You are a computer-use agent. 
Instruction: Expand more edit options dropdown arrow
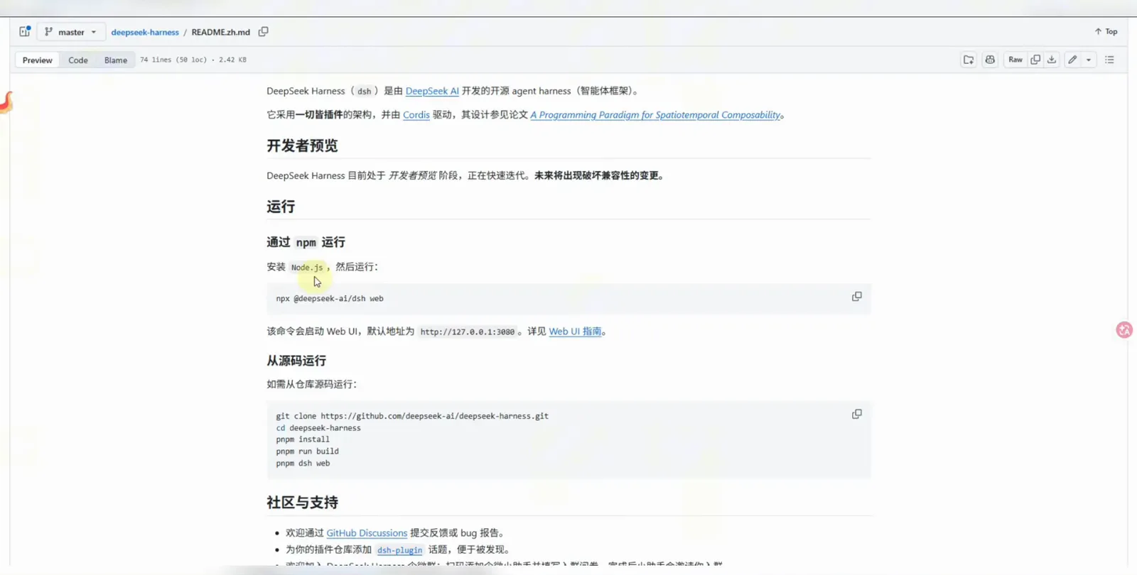point(1089,60)
